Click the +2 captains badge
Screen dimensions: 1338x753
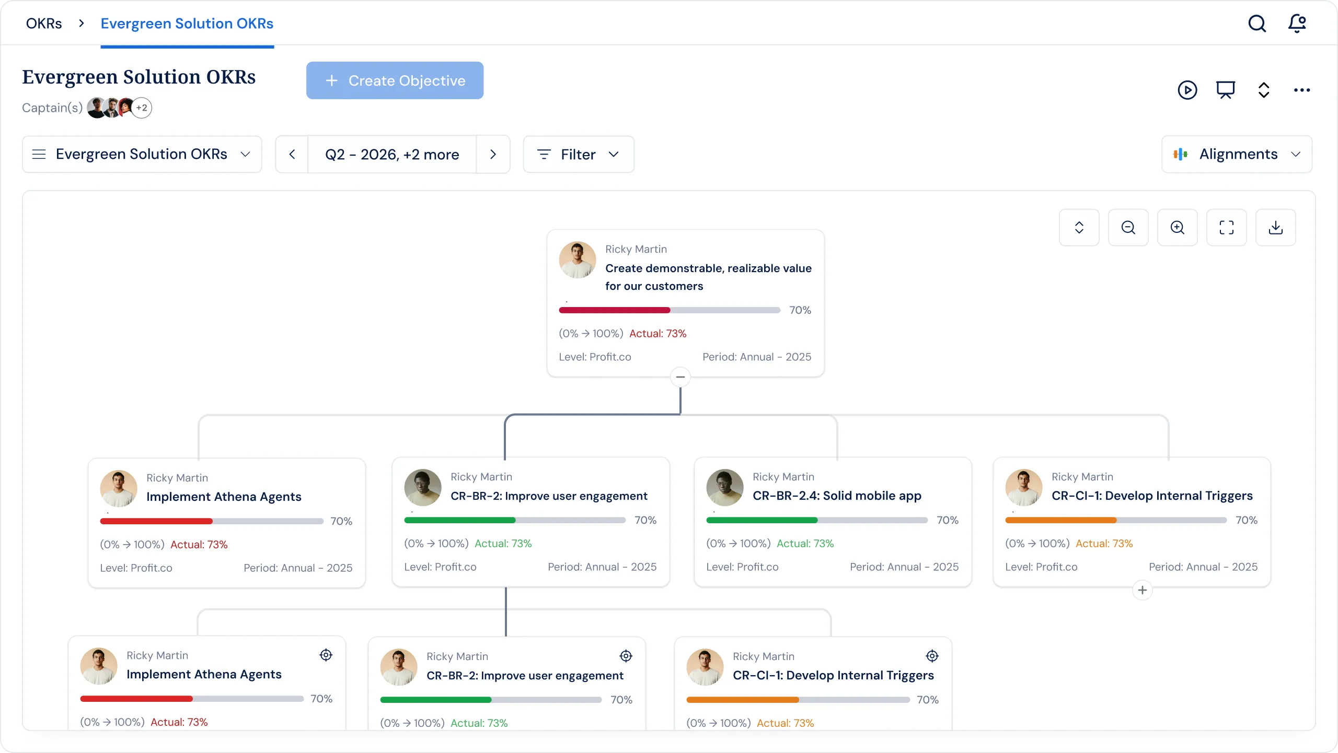[x=142, y=108]
